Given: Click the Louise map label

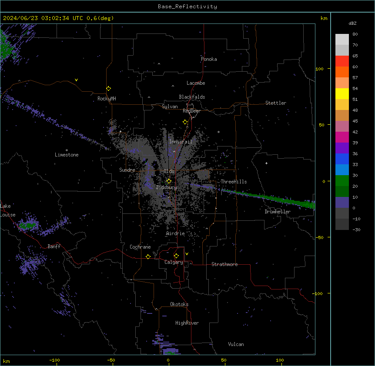Looking at the screenshot, I should point(8,215).
